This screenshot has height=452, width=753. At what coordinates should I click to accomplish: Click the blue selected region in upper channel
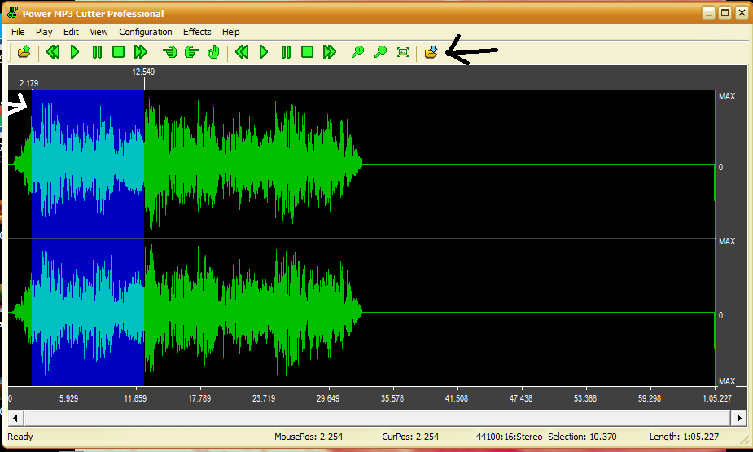[x=89, y=164]
